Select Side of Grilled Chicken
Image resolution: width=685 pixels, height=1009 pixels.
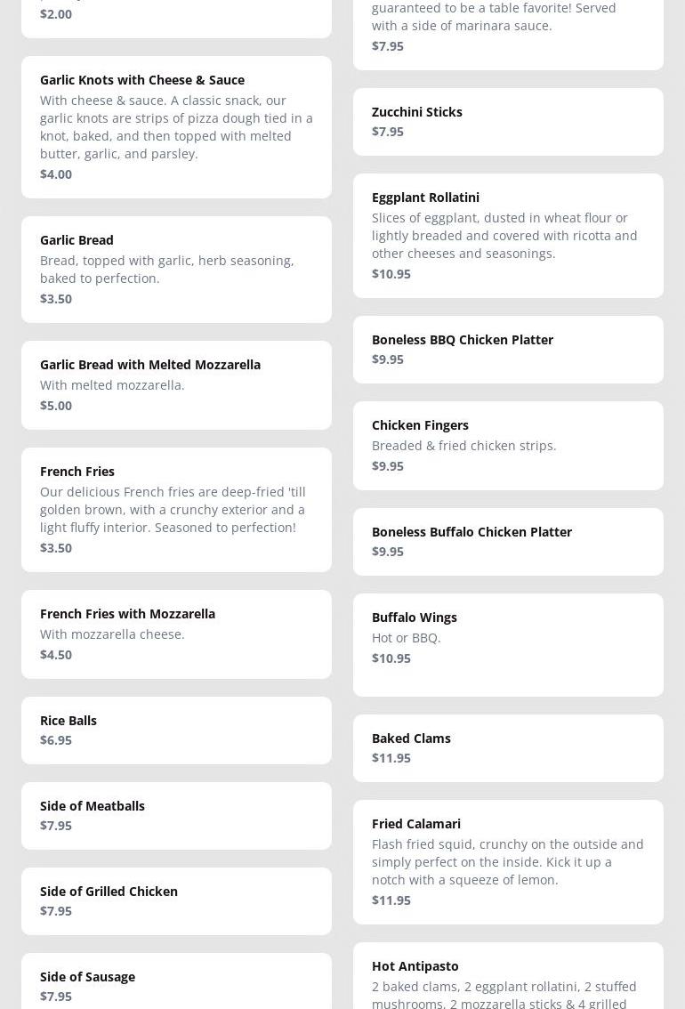(176, 900)
